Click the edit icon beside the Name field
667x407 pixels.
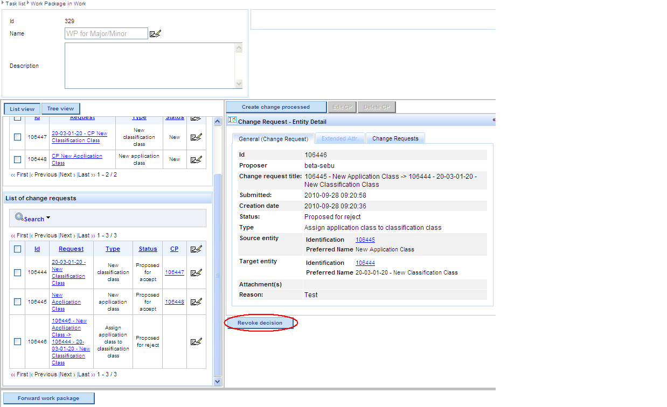pos(155,34)
